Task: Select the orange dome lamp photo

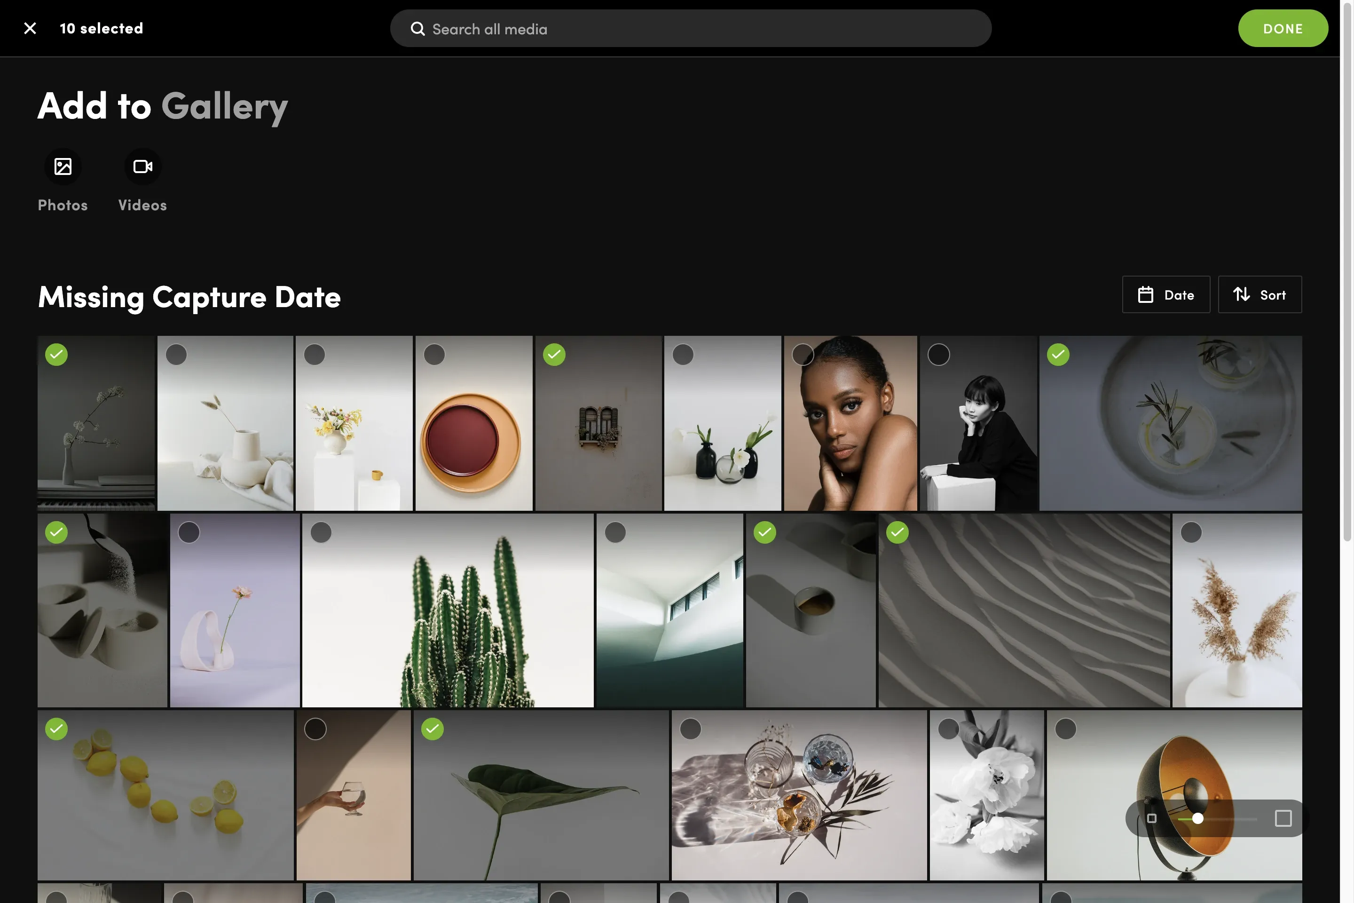Action: 1065,729
